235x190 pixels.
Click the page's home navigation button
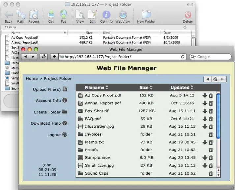(x=215, y=79)
